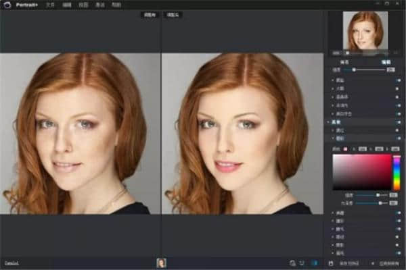The width and height of the screenshot is (406, 270).
Task: Click the save preset disk icon
Action: tap(331, 263)
